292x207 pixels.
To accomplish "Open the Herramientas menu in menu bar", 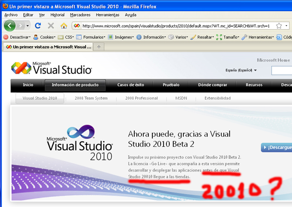I will 108,15.
